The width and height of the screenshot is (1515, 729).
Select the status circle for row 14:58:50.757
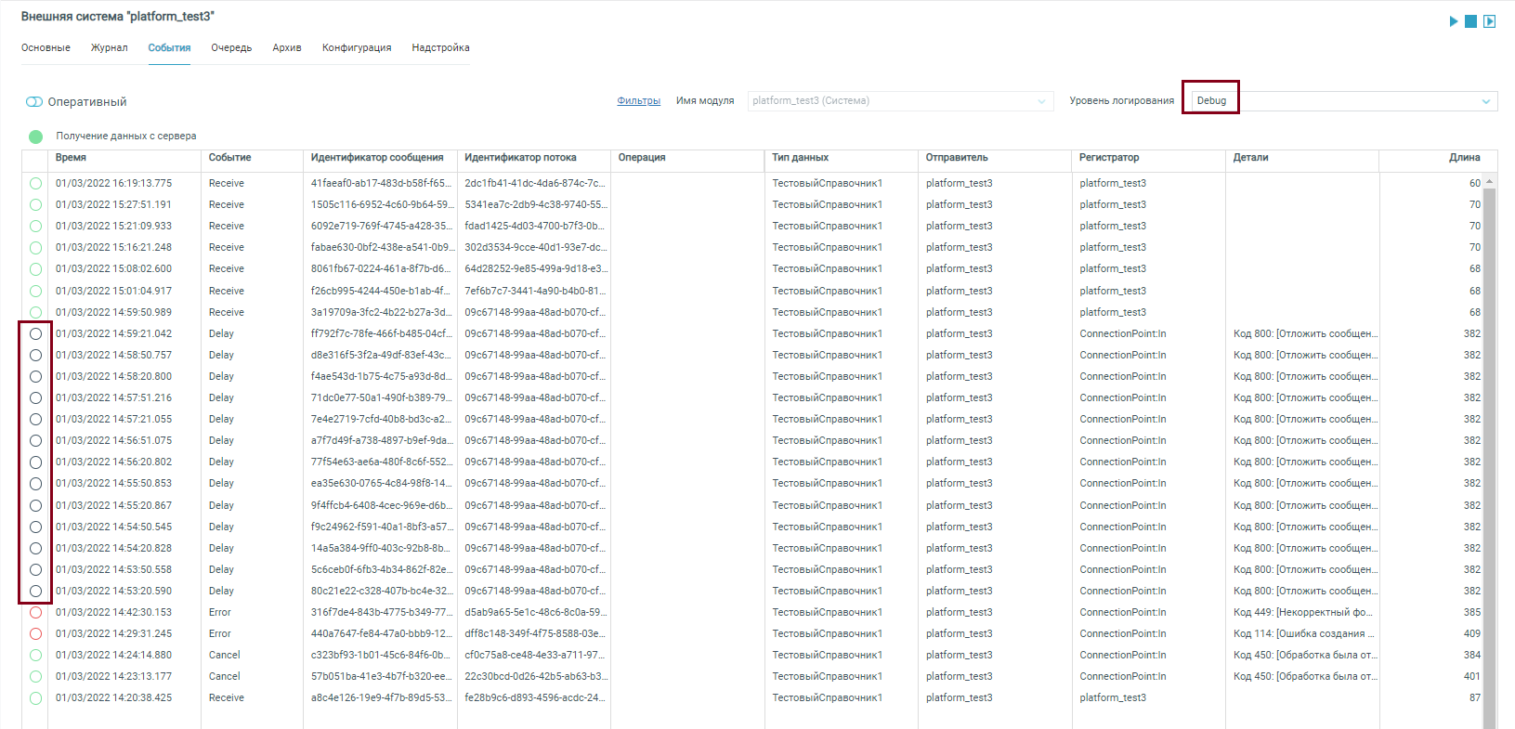(35, 356)
